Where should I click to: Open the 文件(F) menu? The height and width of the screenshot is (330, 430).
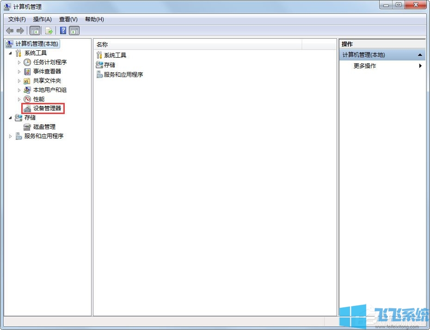tap(17, 19)
